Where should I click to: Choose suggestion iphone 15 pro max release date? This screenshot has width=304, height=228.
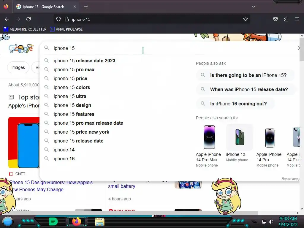point(88,123)
